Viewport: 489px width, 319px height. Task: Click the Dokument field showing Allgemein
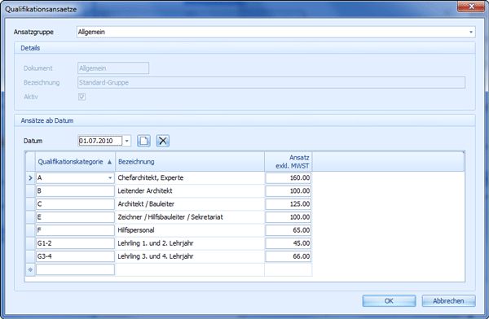tap(113, 68)
